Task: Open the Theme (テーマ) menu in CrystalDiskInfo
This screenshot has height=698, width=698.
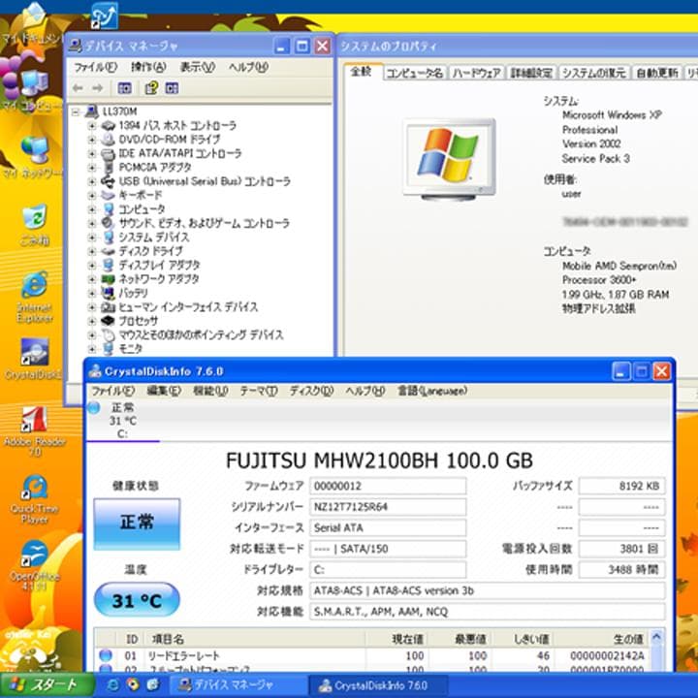Action: tap(259, 391)
